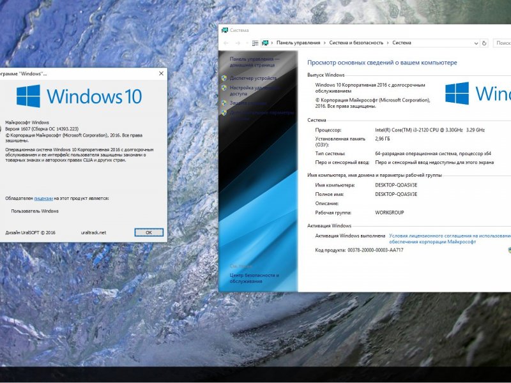Click Перо и сенсорный ввод недоступны text
This screenshot has width=511, height=383.
click(x=434, y=162)
